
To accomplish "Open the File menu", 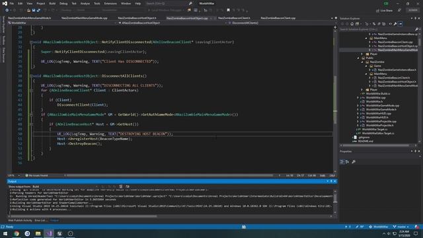I will [12, 3].
